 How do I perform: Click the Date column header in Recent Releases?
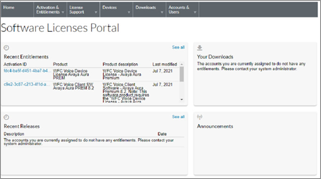click(162, 134)
